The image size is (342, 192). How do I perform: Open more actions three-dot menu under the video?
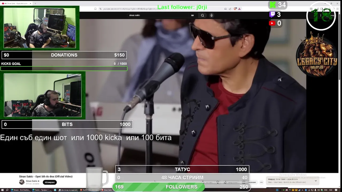261,182
